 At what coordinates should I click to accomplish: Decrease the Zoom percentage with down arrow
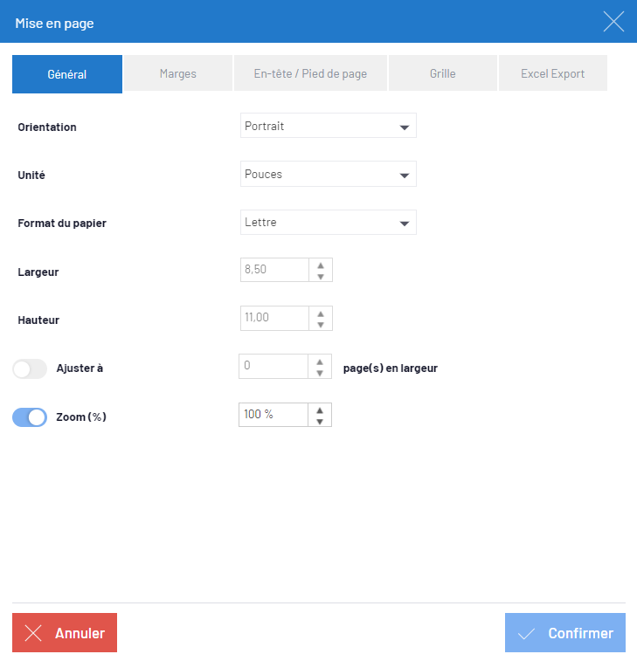tap(320, 421)
